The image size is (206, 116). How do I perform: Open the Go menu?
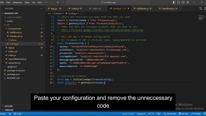tap(33, 2)
